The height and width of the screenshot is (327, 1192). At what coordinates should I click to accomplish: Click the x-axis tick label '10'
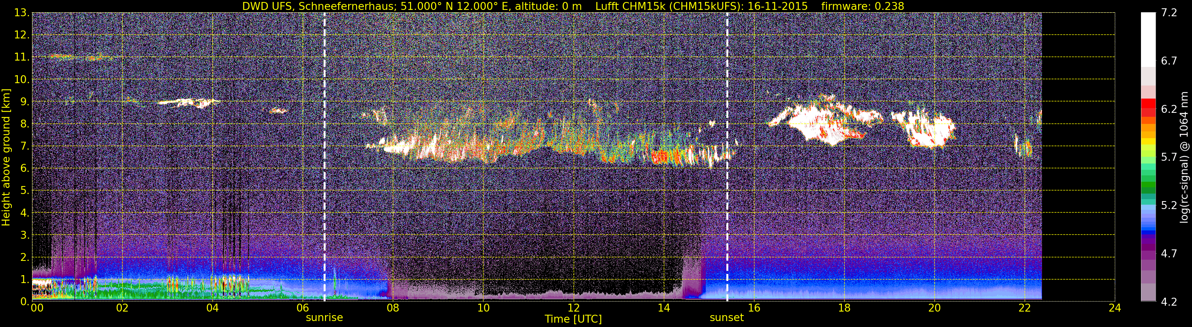point(483,308)
